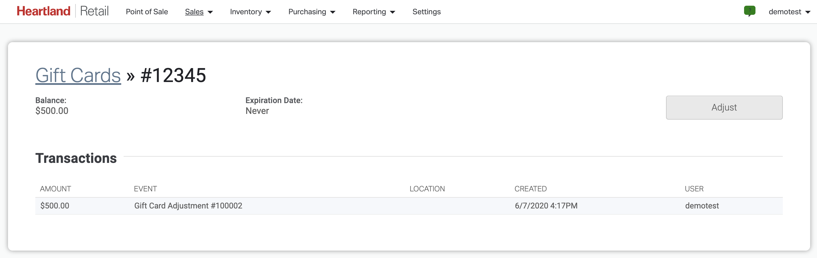Image resolution: width=817 pixels, height=258 pixels.
Task: Click the green help chat icon
Action: point(749,11)
